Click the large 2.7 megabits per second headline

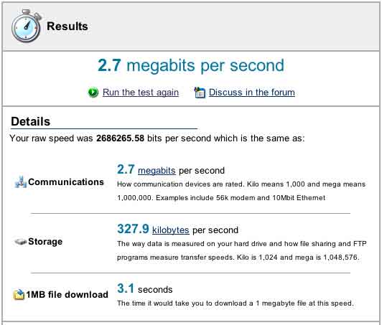click(191, 65)
